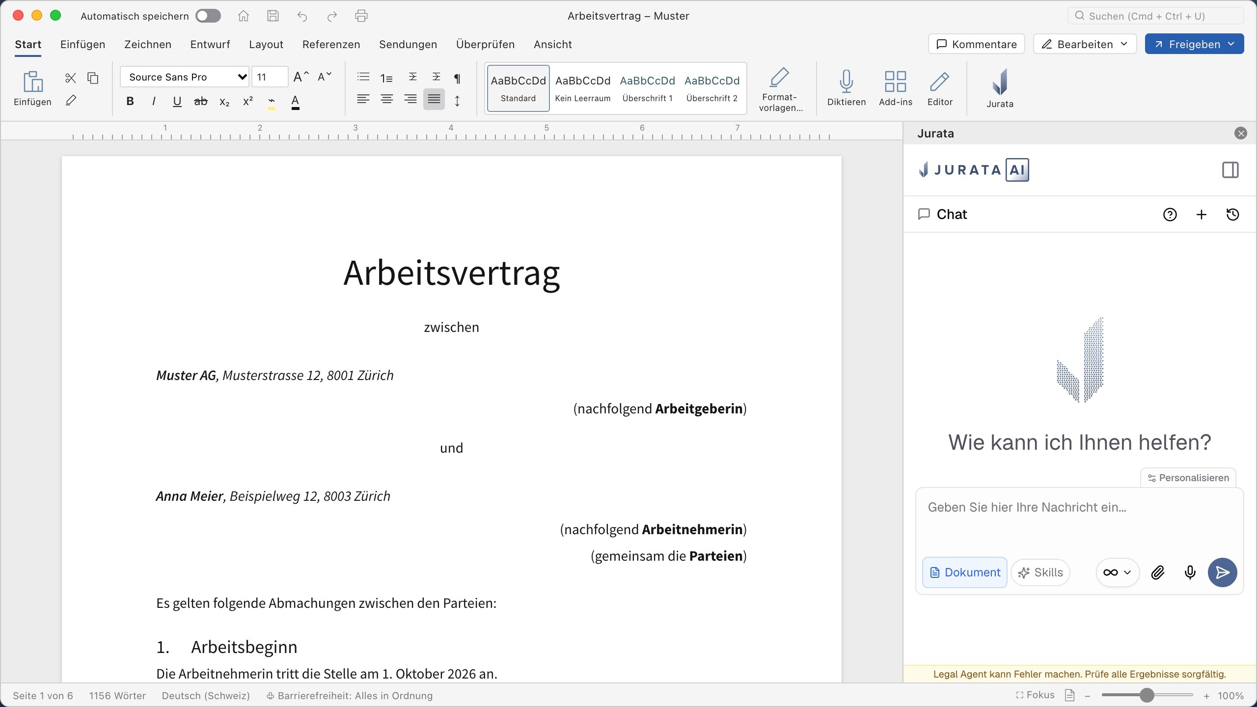Open chat history clock icon

pyautogui.click(x=1232, y=215)
